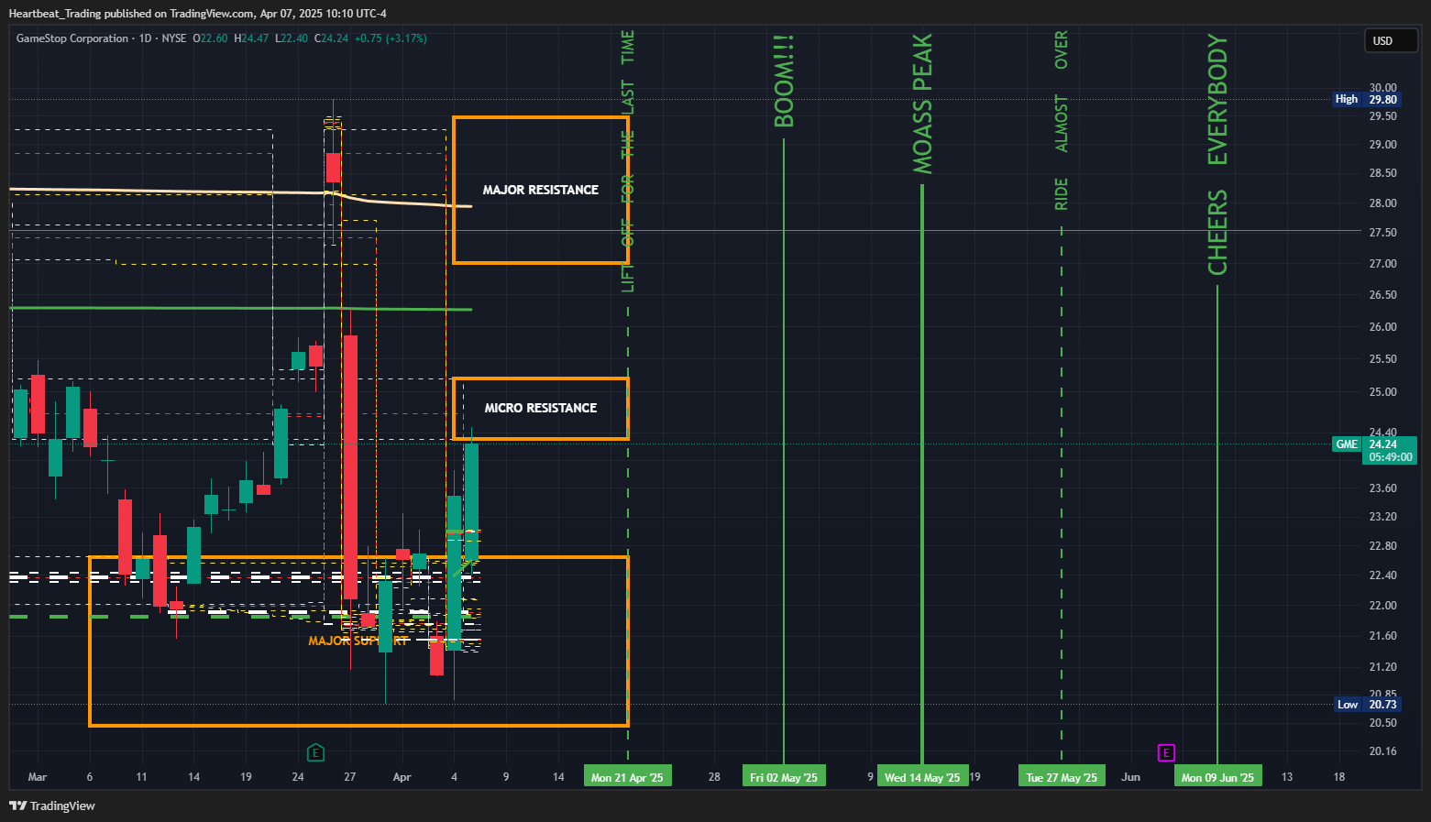Click the Heartbeat_Trading published header text
1431x822 pixels.
197,14
